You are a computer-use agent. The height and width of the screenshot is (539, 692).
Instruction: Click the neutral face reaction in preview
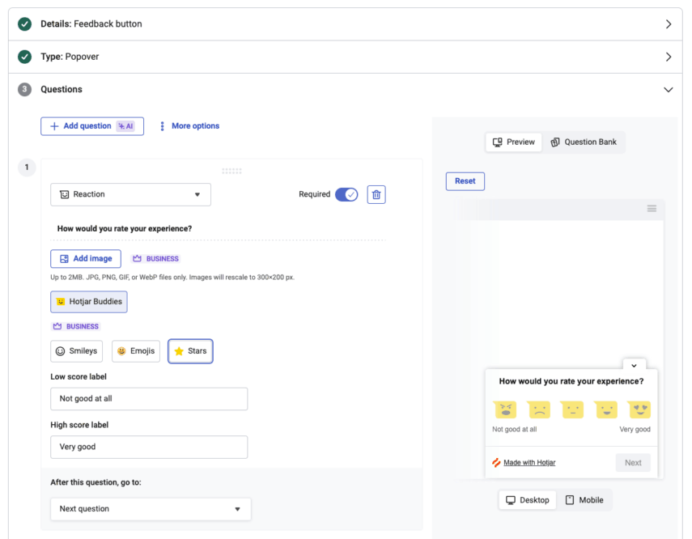point(572,410)
